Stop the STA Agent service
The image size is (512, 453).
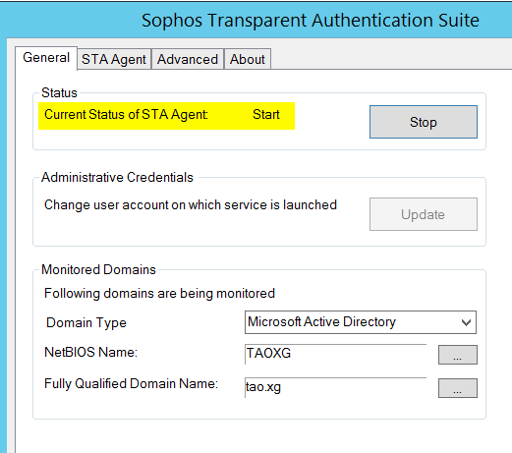(424, 122)
